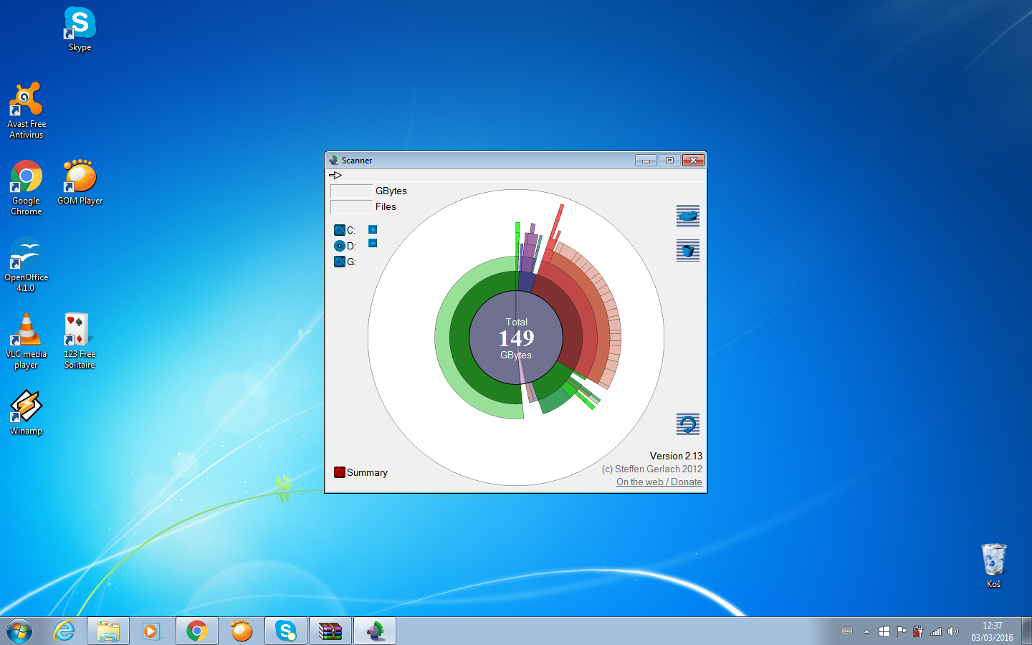Viewport: 1032px width, 645px height.
Task: Click the arrow icon under the title bar
Action: (335, 175)
